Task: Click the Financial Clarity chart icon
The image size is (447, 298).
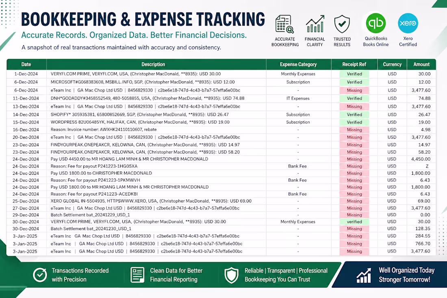Action: point(315,24)
